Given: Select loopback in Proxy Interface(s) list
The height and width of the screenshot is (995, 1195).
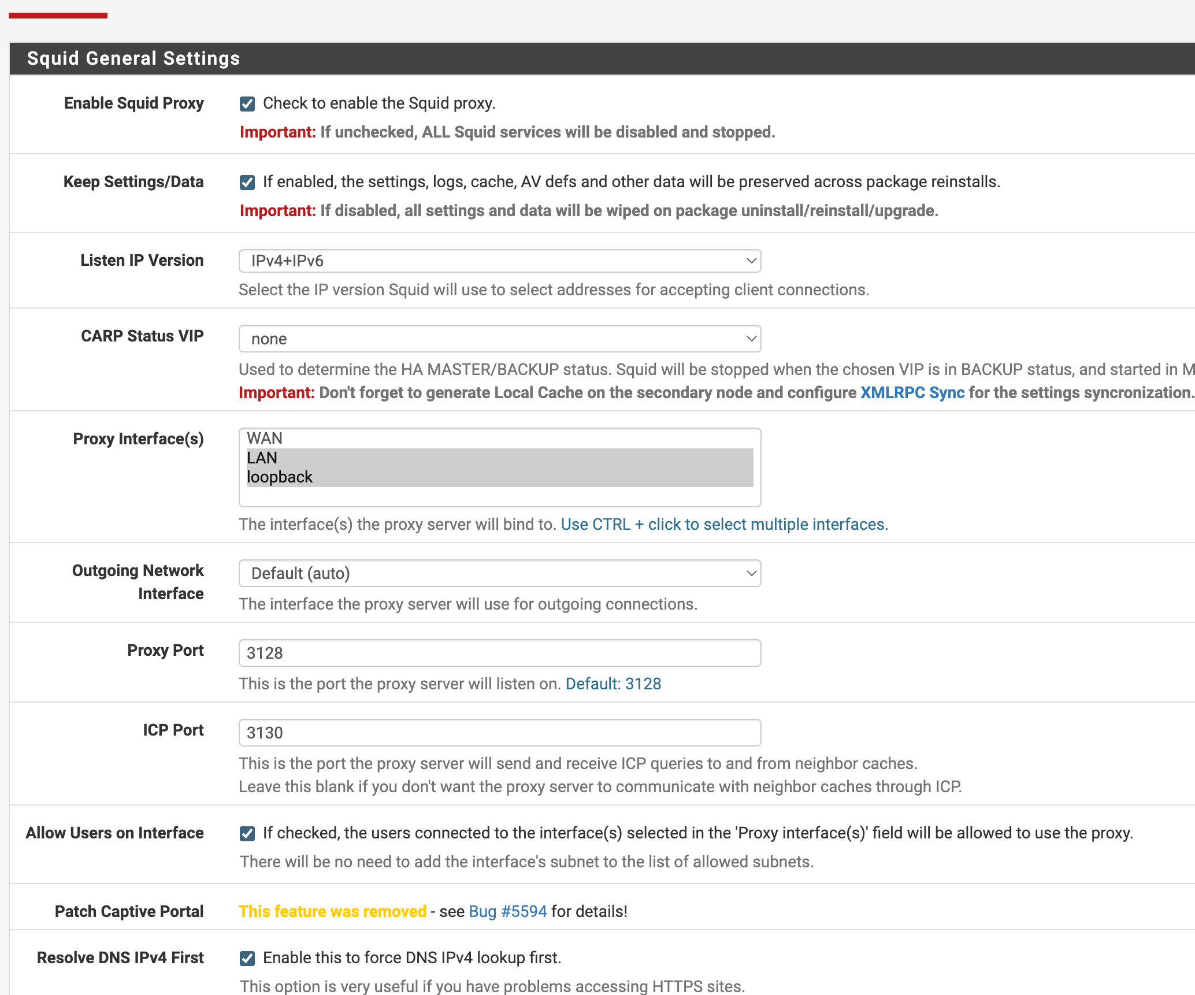Looking at the screenshot, I should pos(500,477).
